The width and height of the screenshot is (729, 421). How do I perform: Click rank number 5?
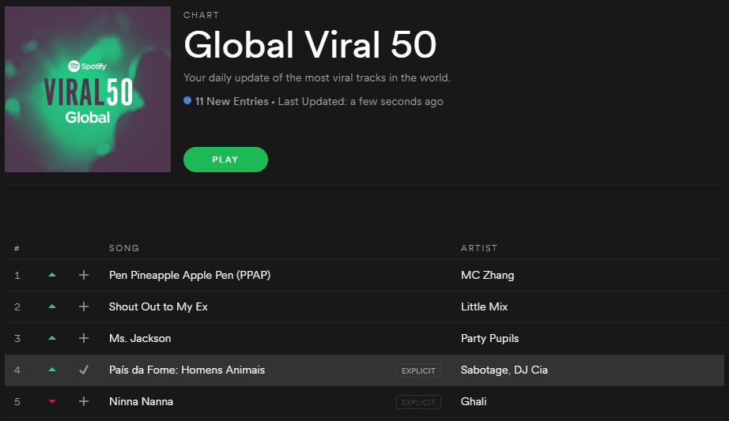pyautogui.click(x=17, y=401)
